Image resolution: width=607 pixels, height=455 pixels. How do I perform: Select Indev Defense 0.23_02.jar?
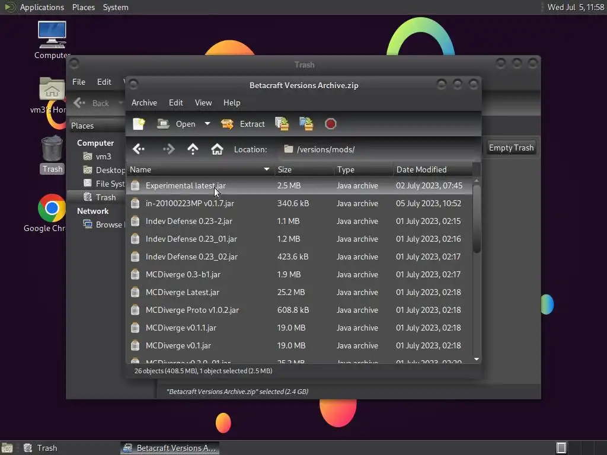click(x=299, y=257)
